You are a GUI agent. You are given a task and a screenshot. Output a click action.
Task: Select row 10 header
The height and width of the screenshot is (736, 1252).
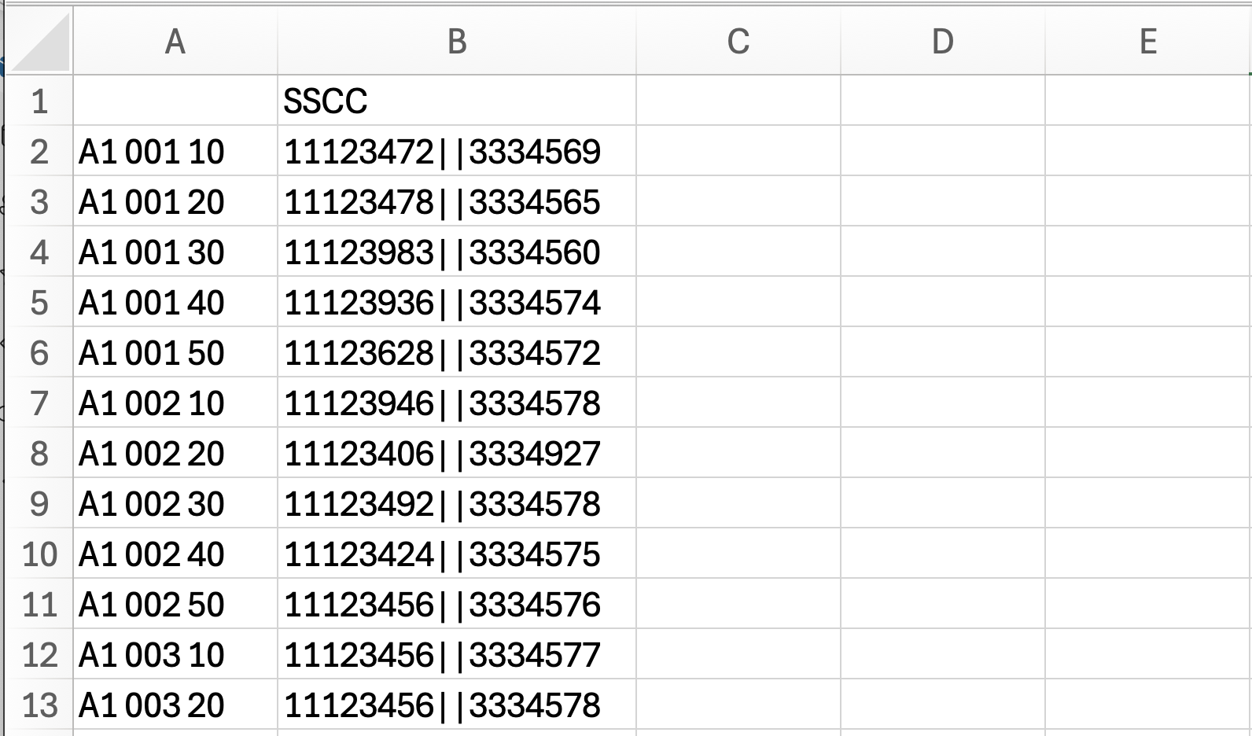40,554
